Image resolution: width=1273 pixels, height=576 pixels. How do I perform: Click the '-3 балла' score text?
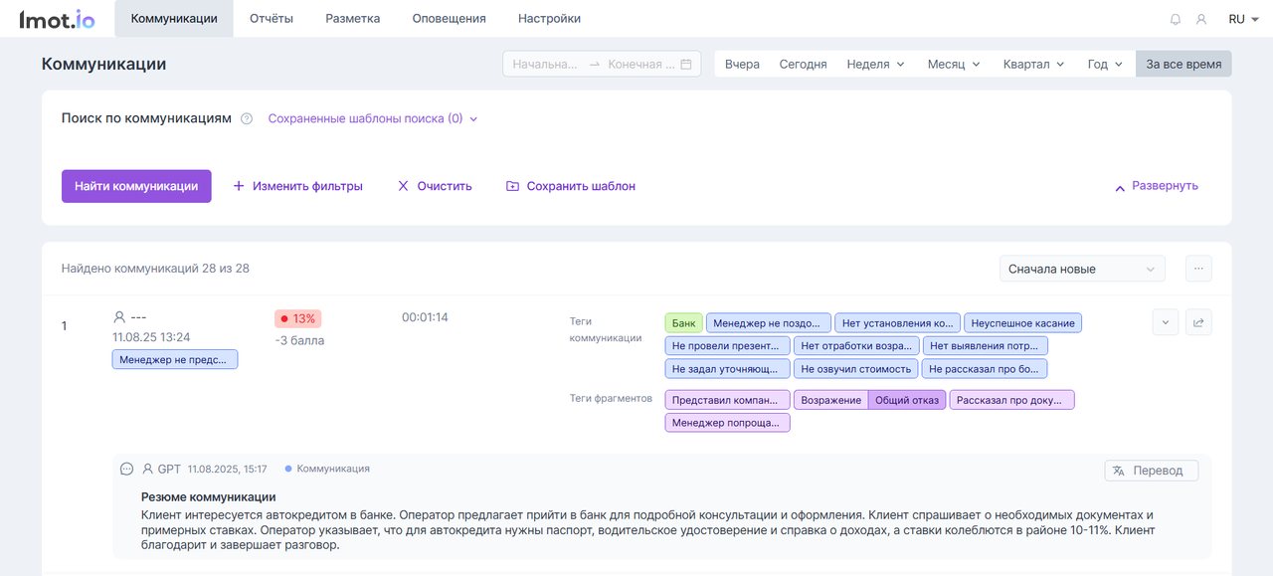[x=299, y=340]
